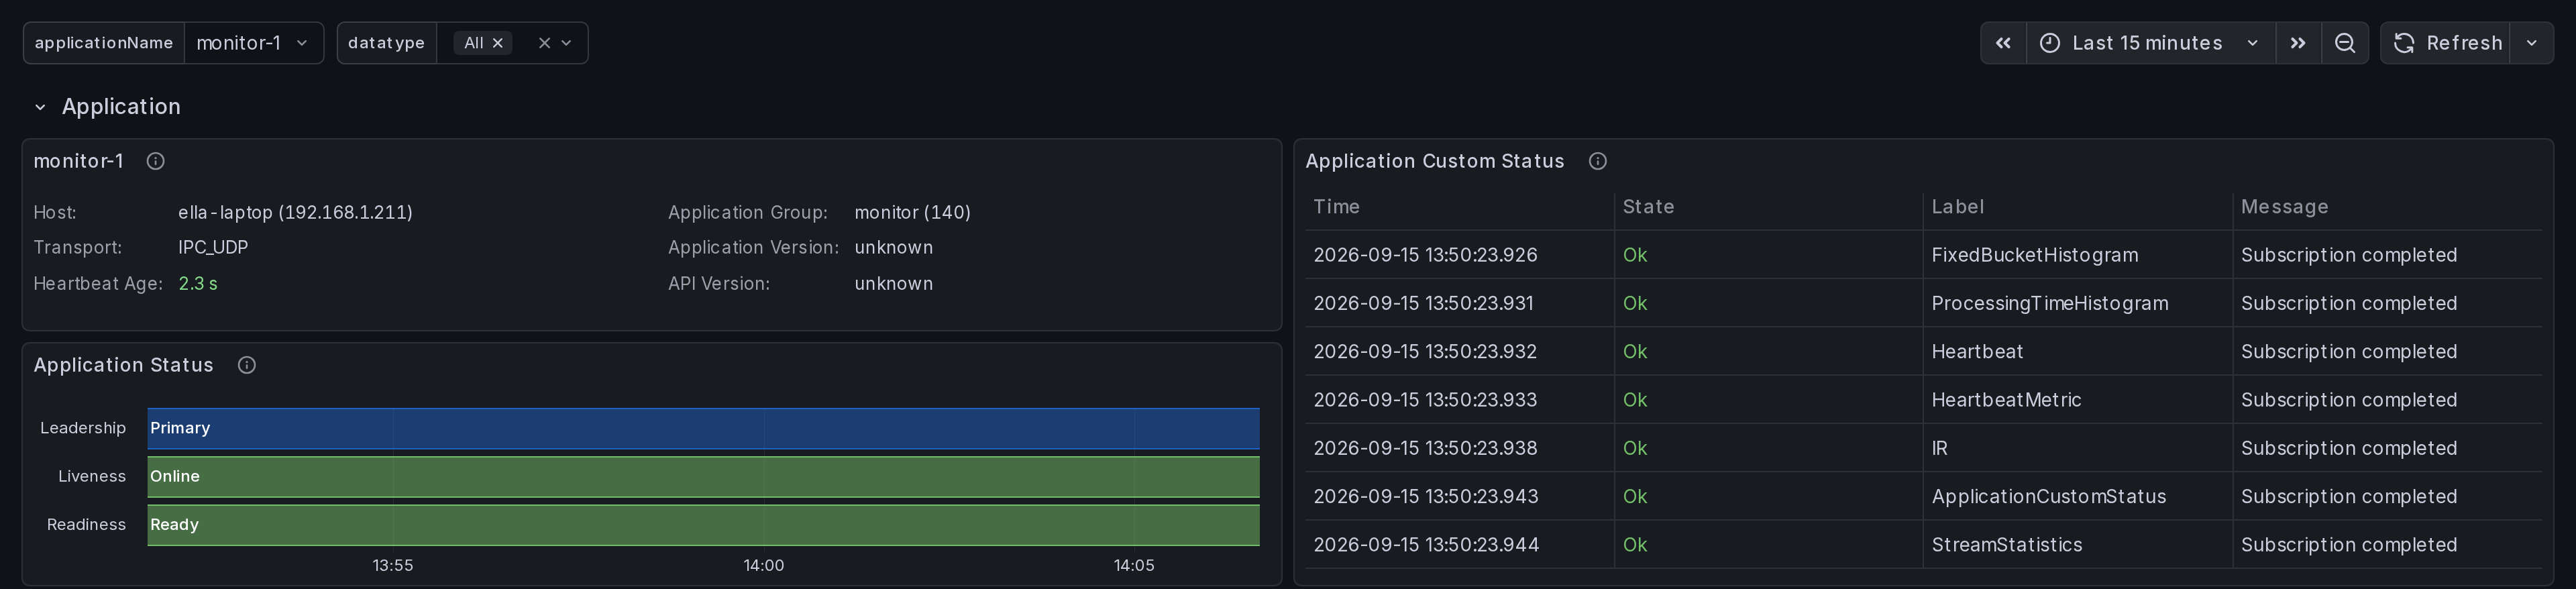This screenshot has height=589, width=2576.
Task: Click the 2.3 s heartbeat age value
Action: click(198, 284)
